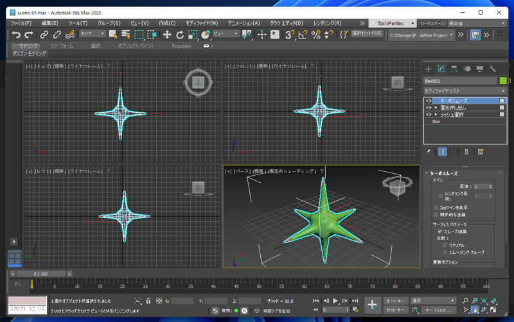The image size is (514, 322).
Task: Click the Rectangular Selection Region icon
Action: 139,35
